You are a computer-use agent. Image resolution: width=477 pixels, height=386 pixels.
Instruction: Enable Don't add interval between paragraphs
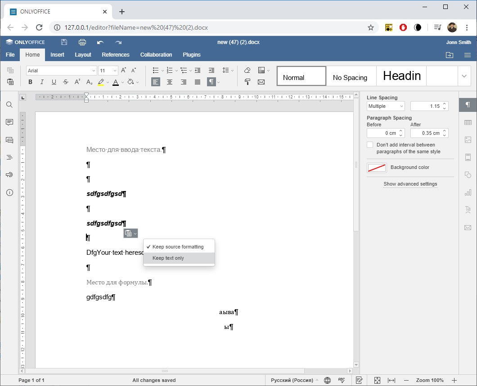pos(369,145)
